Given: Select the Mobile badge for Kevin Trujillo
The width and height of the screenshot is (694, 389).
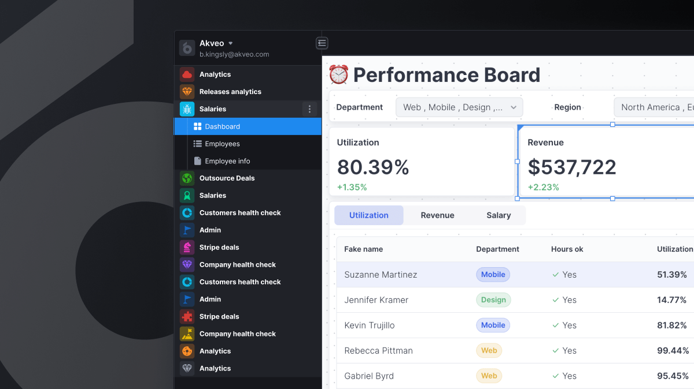Looking at the screenshot, I should 493,325.
